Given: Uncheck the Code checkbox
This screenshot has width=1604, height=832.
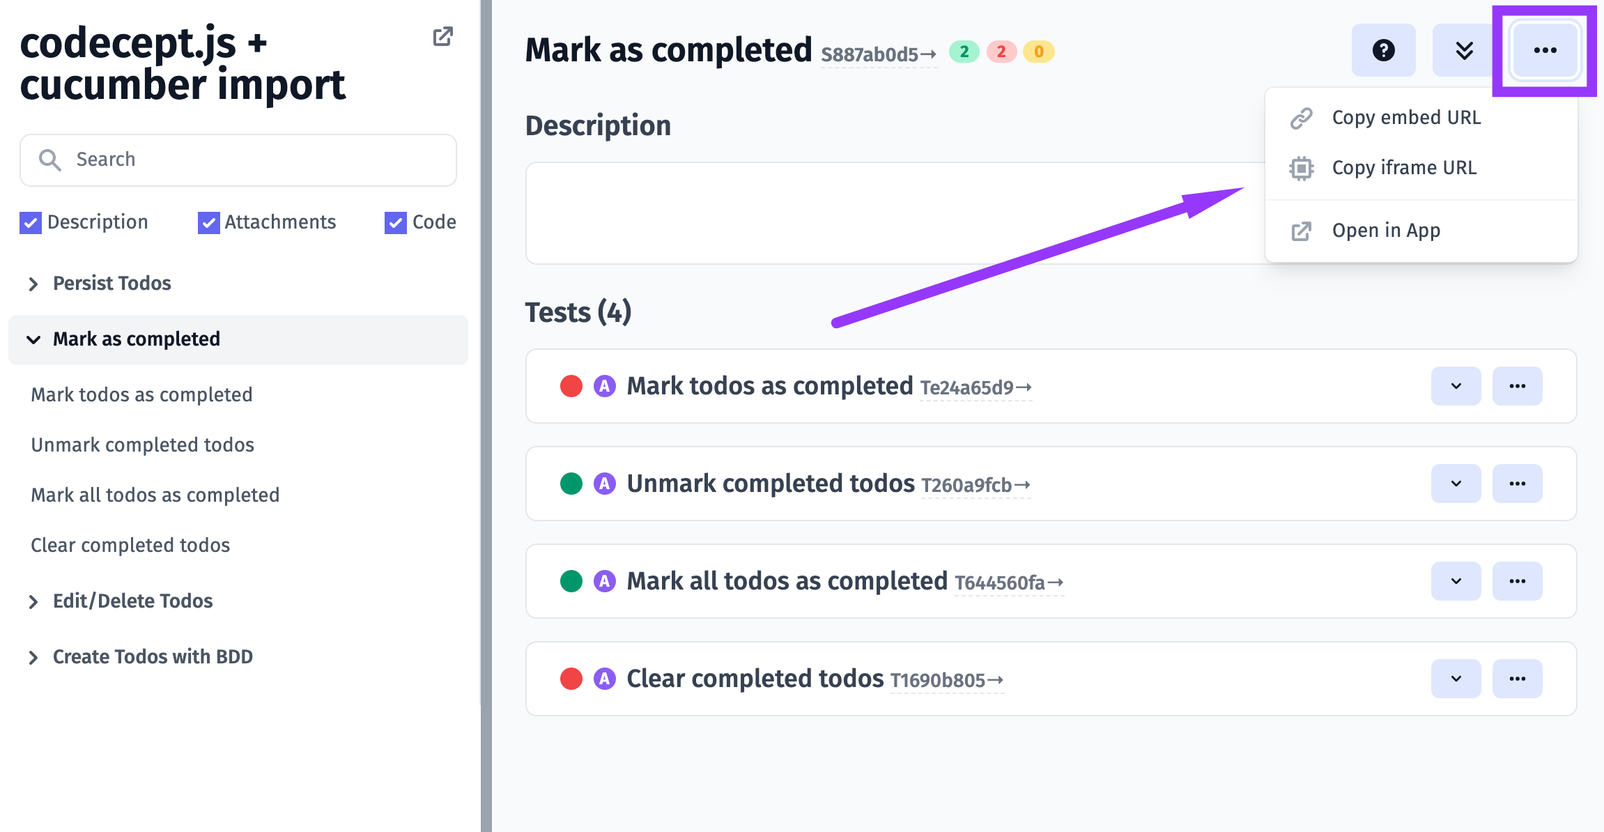Looking at the screenshot, I should (396, 223).
